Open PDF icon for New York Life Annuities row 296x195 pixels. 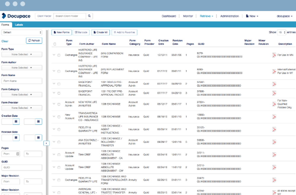[274, 104]
